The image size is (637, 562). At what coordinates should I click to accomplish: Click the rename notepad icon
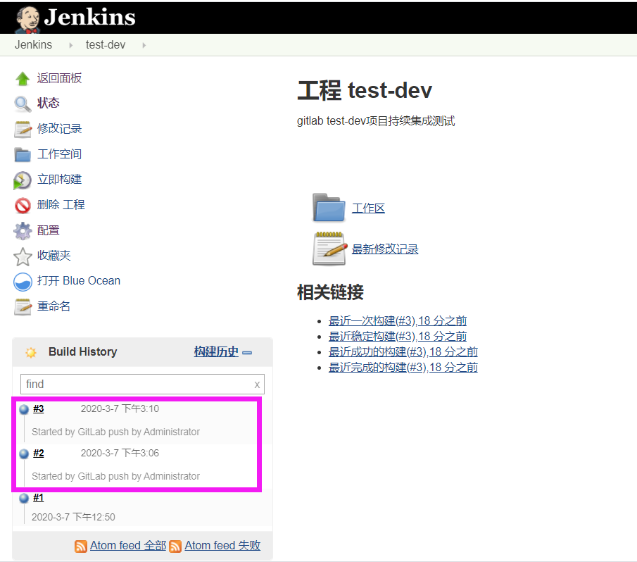click(23, 307)
